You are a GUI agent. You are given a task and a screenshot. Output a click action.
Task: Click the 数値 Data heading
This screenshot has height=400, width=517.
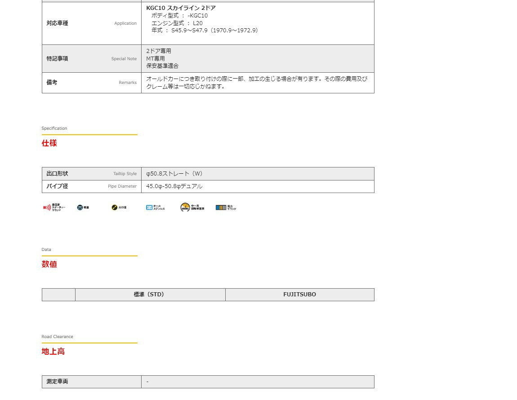pyautogui.click(x=49, y=264)
